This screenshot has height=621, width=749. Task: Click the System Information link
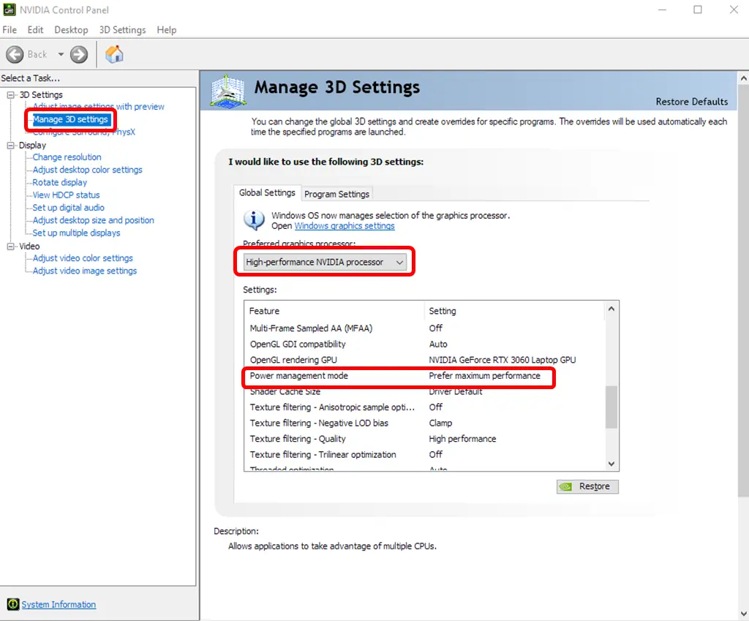(x=59, y=604)
